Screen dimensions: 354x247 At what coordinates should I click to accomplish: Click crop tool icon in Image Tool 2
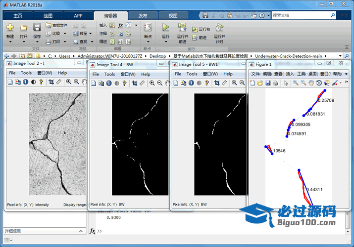(x=51, y=82)
